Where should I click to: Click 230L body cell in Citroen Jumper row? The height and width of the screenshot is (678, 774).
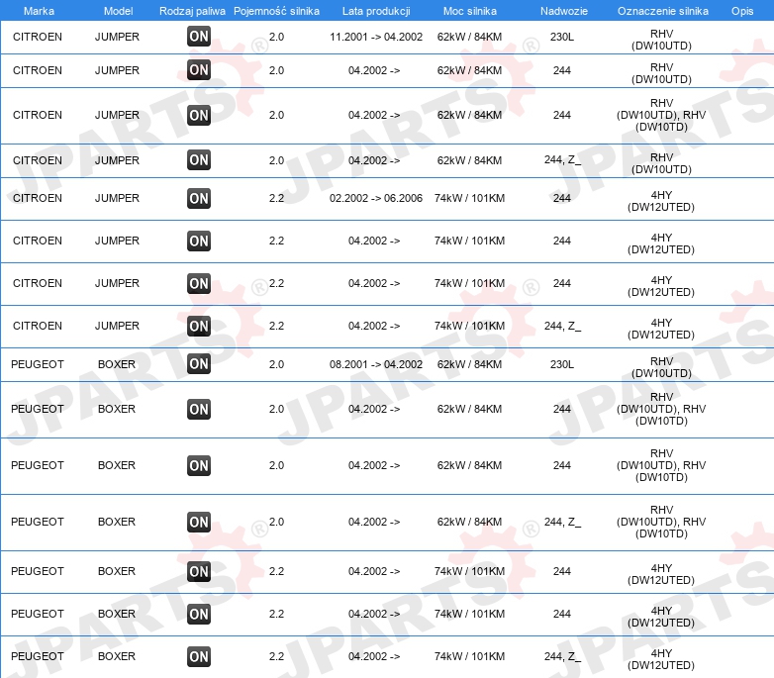(562, 37)
